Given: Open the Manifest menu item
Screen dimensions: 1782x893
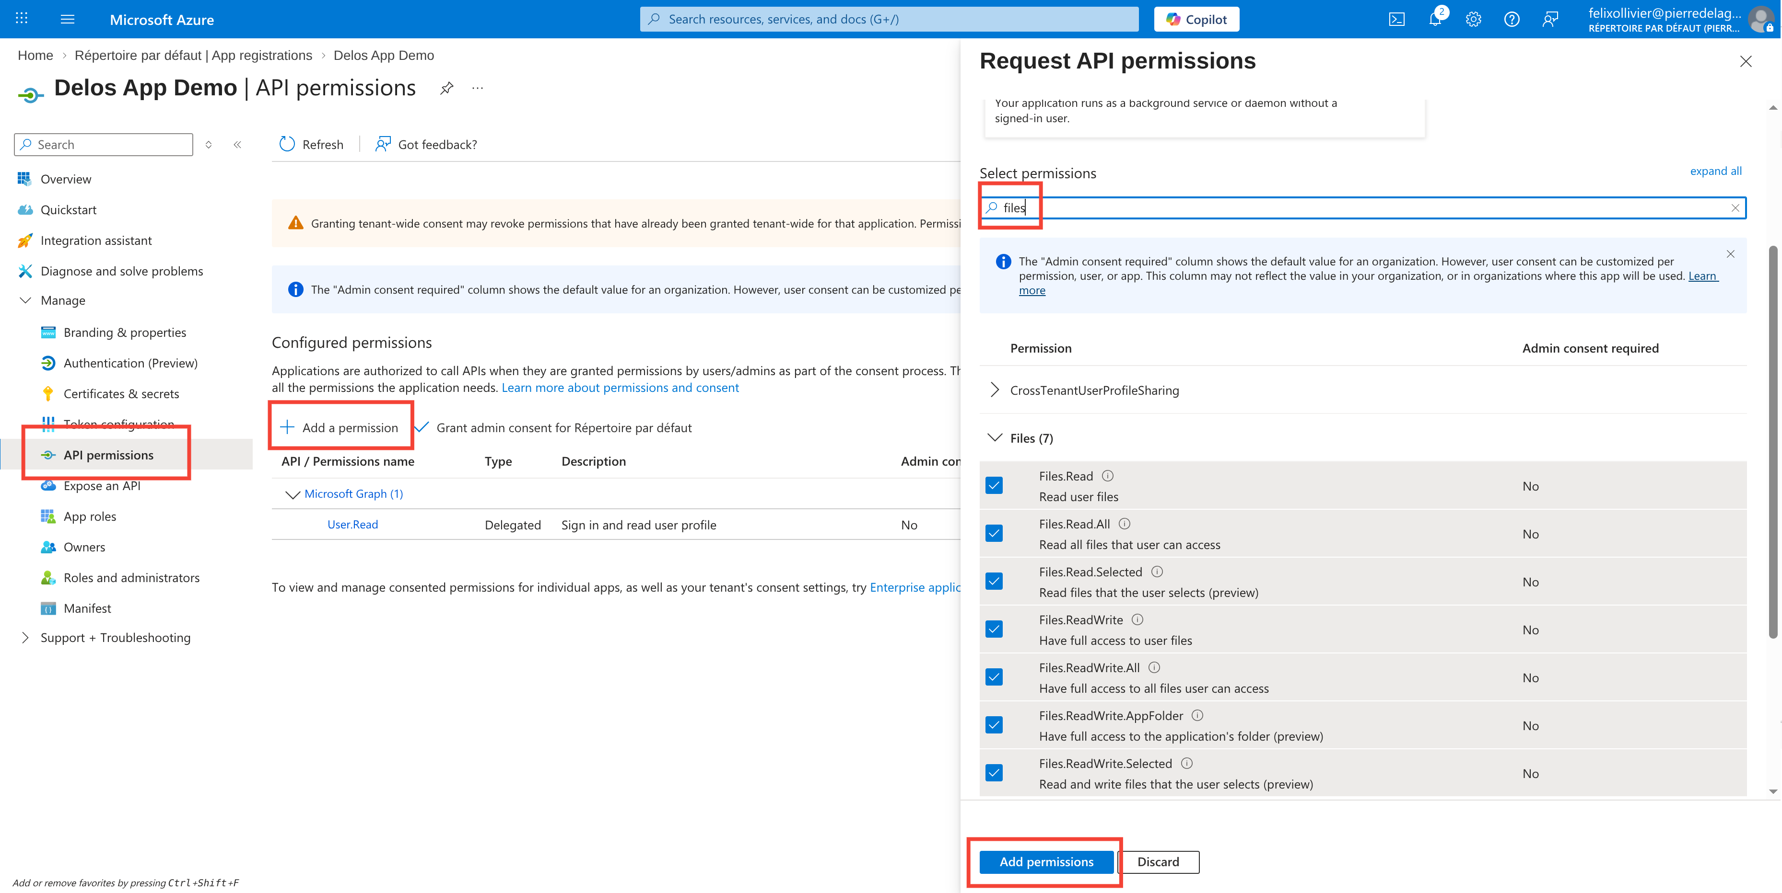Looking at the screenshot, I should [87, 608].
